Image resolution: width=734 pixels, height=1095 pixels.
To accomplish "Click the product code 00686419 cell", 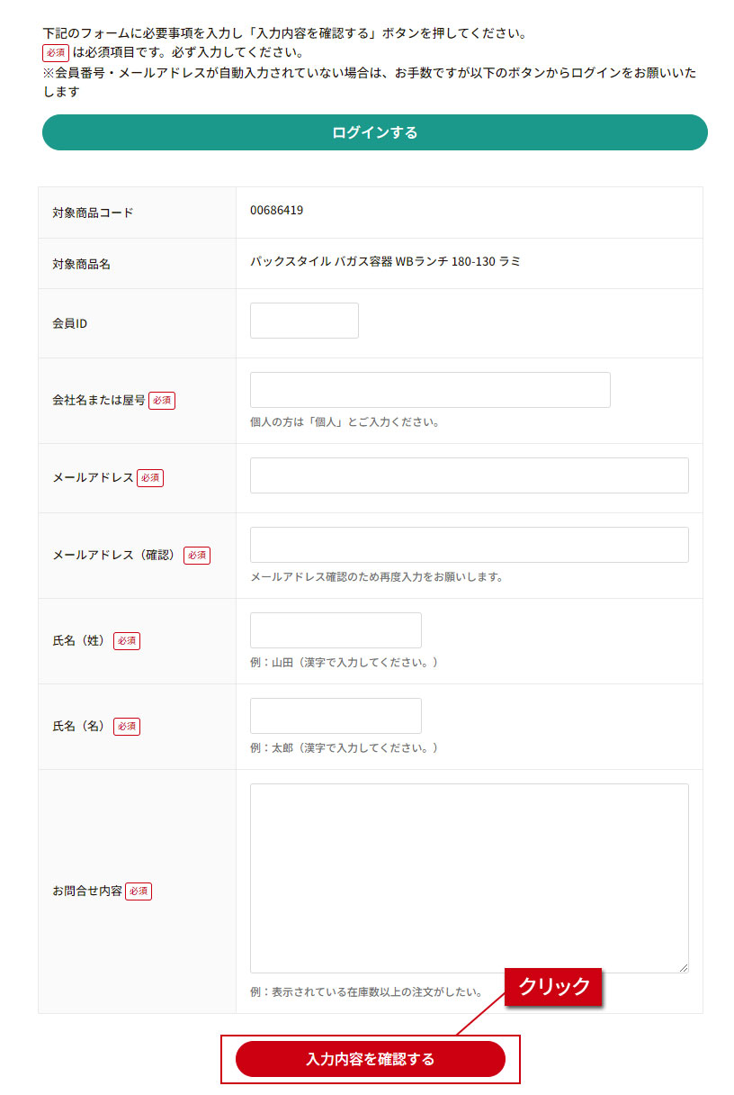I will point(276,212).
